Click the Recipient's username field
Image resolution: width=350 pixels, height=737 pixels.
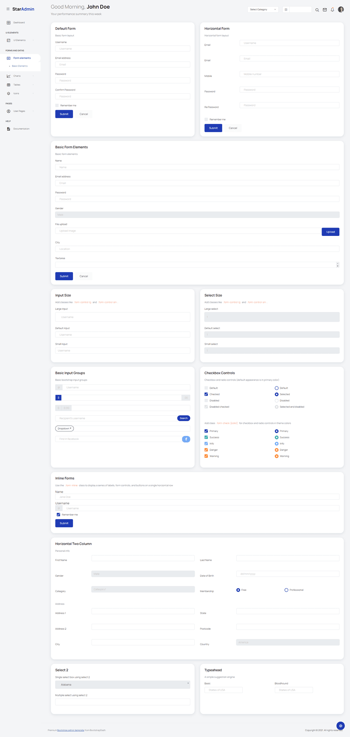[116, 418]
